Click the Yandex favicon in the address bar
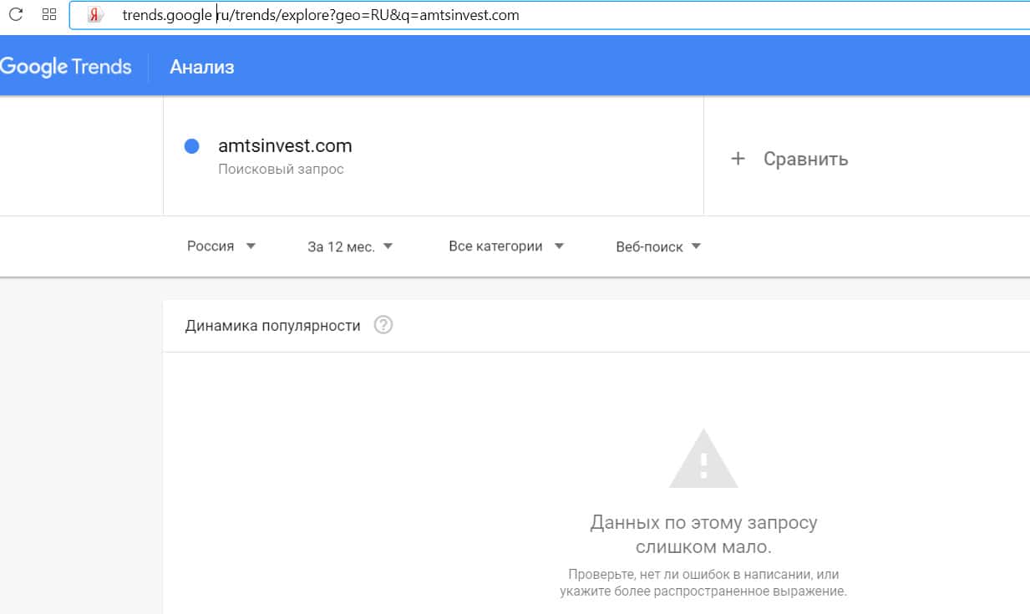 click(x=95, y=15)
